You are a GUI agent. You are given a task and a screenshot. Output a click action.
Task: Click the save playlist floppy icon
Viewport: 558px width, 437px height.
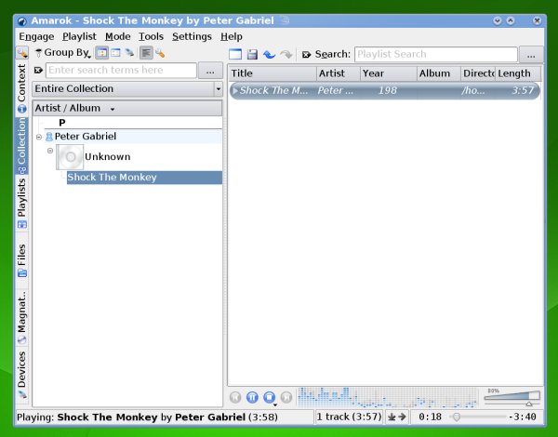tap(252, 55)
